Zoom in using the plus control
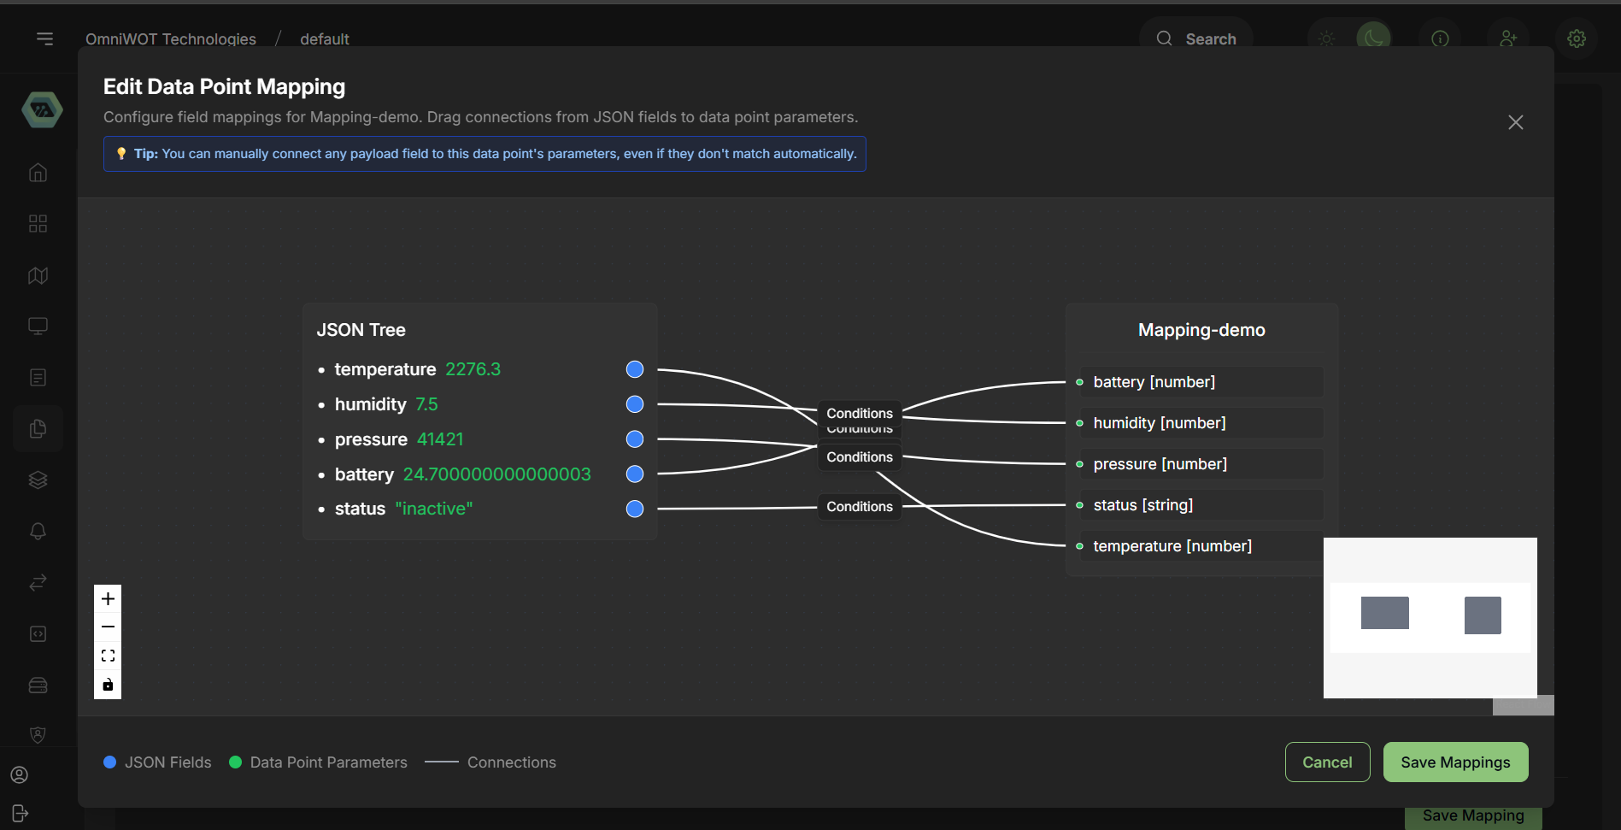Image resolution: width=1621 pixels, height=830 pixels. coord(108,598)
